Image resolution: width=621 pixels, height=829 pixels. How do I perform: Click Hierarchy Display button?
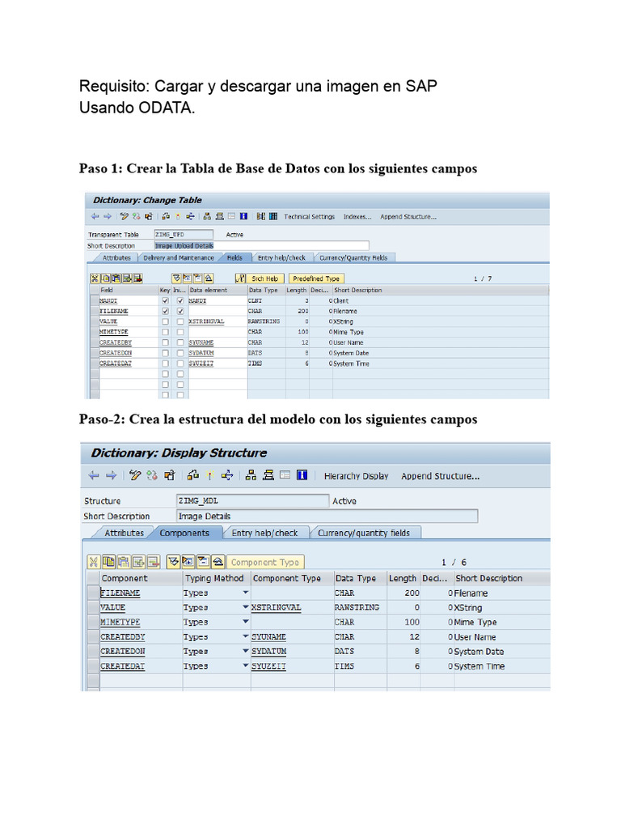click(356, 476)
